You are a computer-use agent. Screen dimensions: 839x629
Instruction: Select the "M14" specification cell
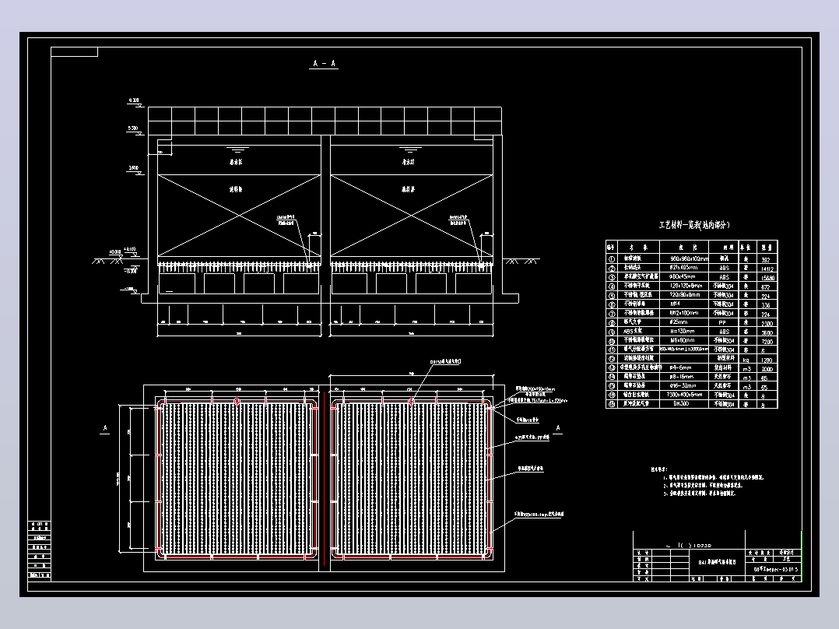(675, 304)
